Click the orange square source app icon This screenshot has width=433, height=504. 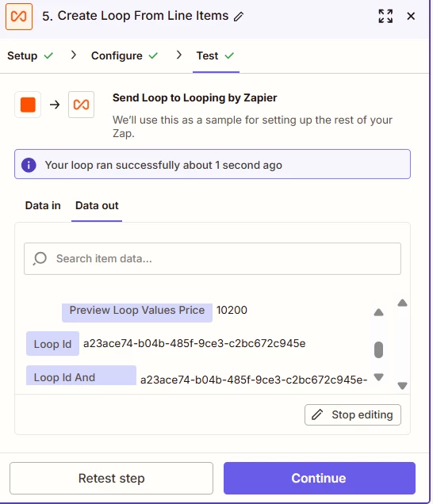[x=28, y=105]
